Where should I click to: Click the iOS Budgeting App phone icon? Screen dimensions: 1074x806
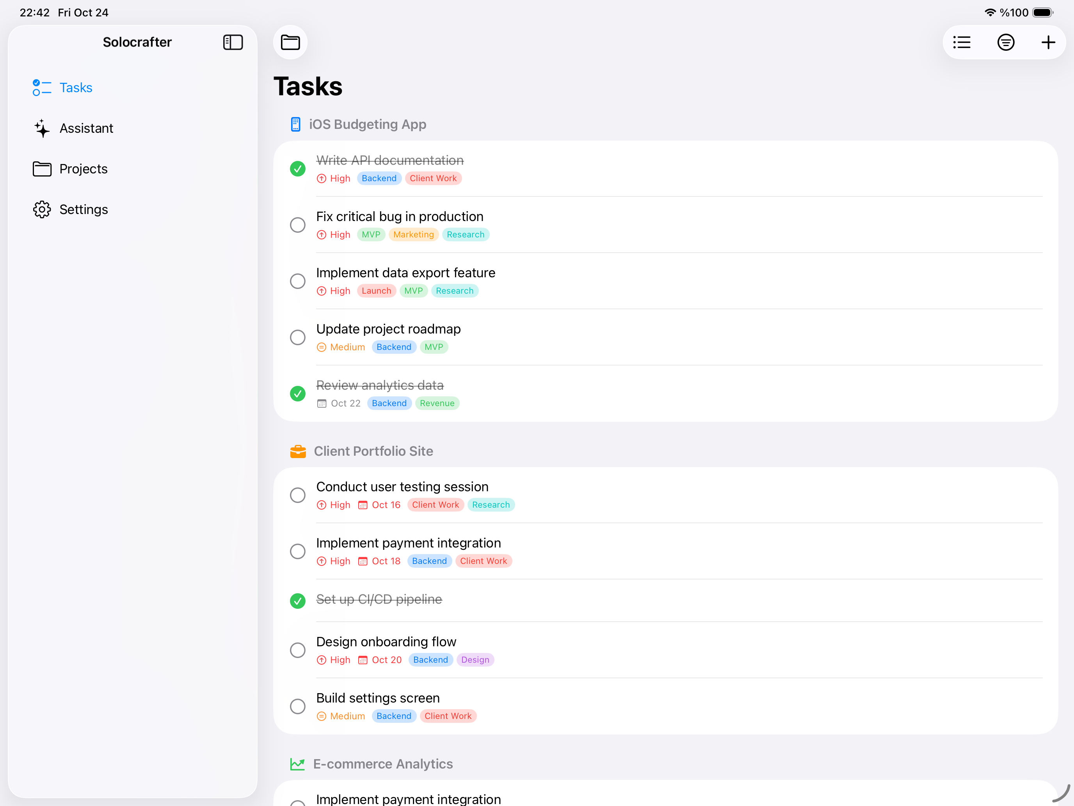click(x=296, y=124)
